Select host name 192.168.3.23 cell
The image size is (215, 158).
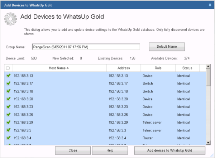[23, 107]
